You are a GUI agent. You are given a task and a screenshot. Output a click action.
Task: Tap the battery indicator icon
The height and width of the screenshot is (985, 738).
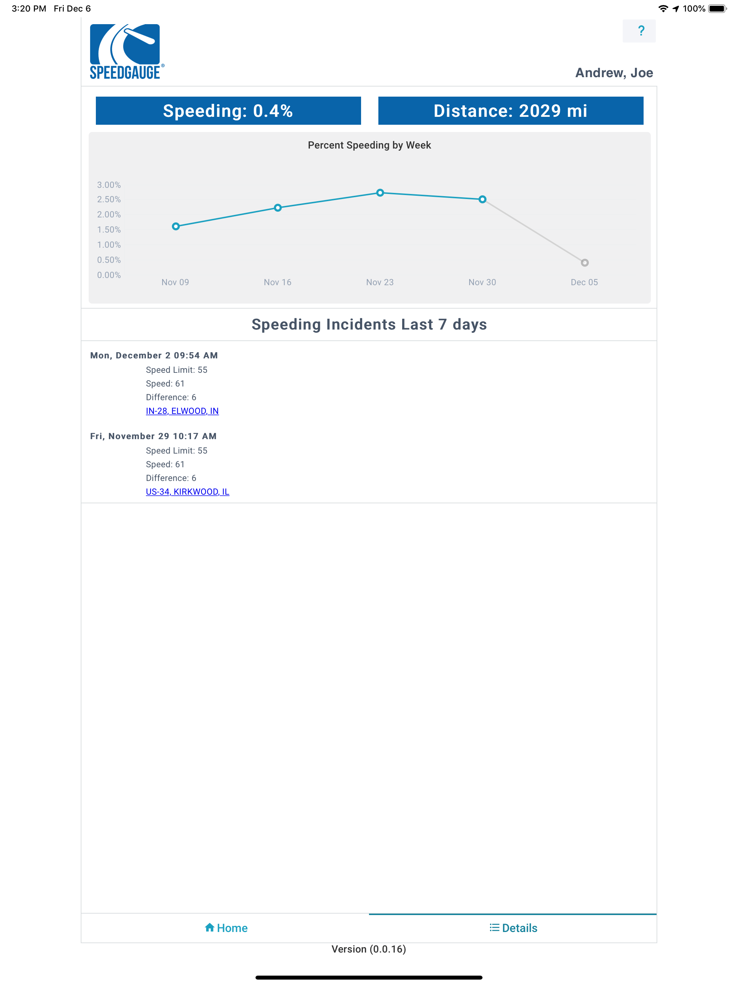tap(717, 8)
